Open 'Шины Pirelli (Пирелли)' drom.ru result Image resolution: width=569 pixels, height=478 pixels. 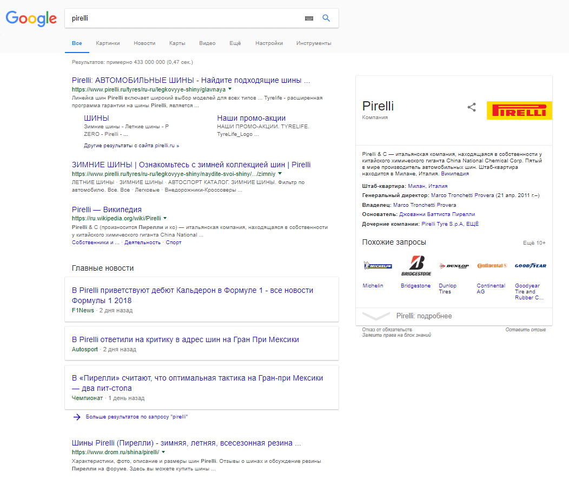[186, 443]
